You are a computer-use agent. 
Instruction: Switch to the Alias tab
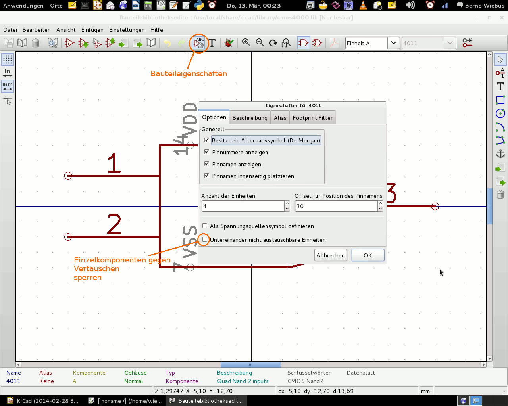(x=280, y=118)
